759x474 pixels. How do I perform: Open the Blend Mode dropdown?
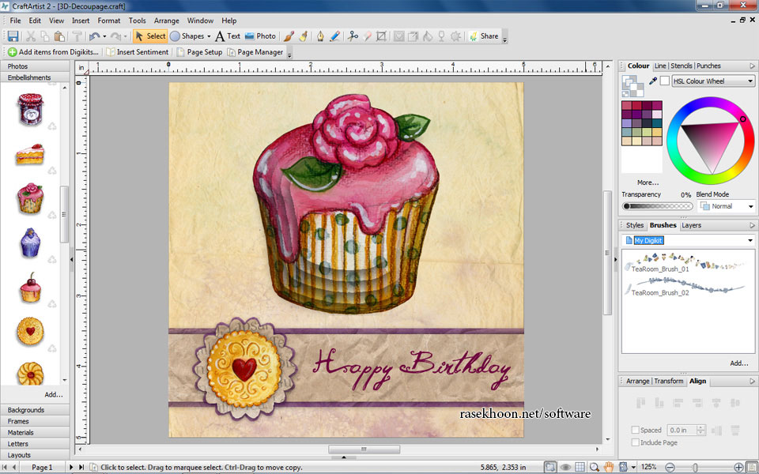726,206
